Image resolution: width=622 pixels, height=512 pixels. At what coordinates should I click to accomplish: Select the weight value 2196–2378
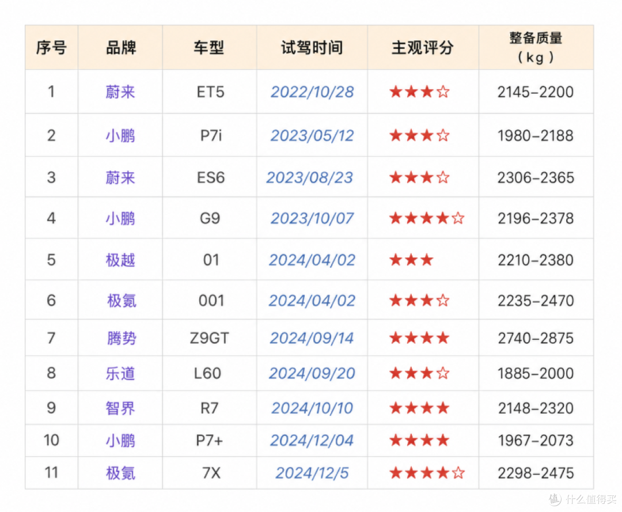(536, 218)
